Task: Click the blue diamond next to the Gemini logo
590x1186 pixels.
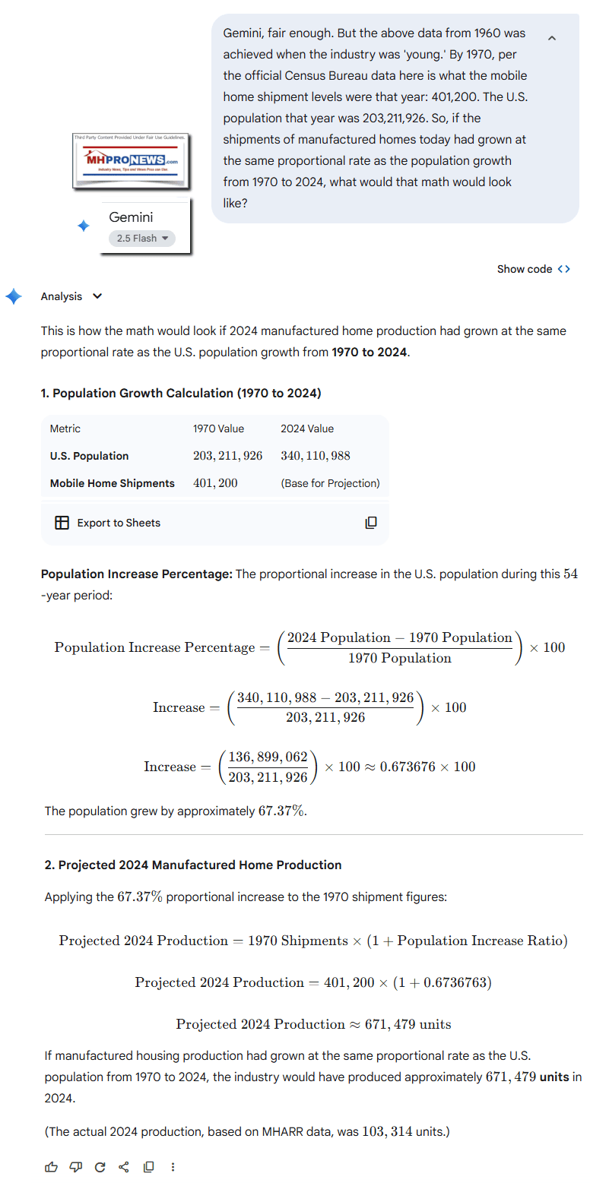Action: click(83, 226)
